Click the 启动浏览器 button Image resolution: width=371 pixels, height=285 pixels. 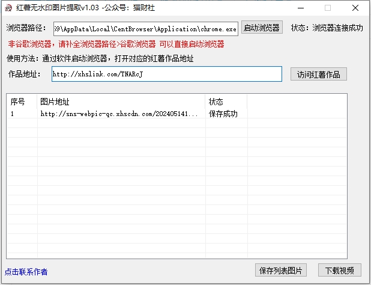point(262,28)
